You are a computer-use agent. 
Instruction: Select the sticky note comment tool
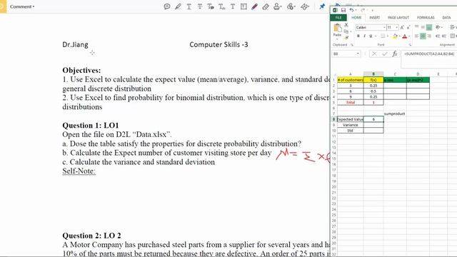[x=166, y=6]
